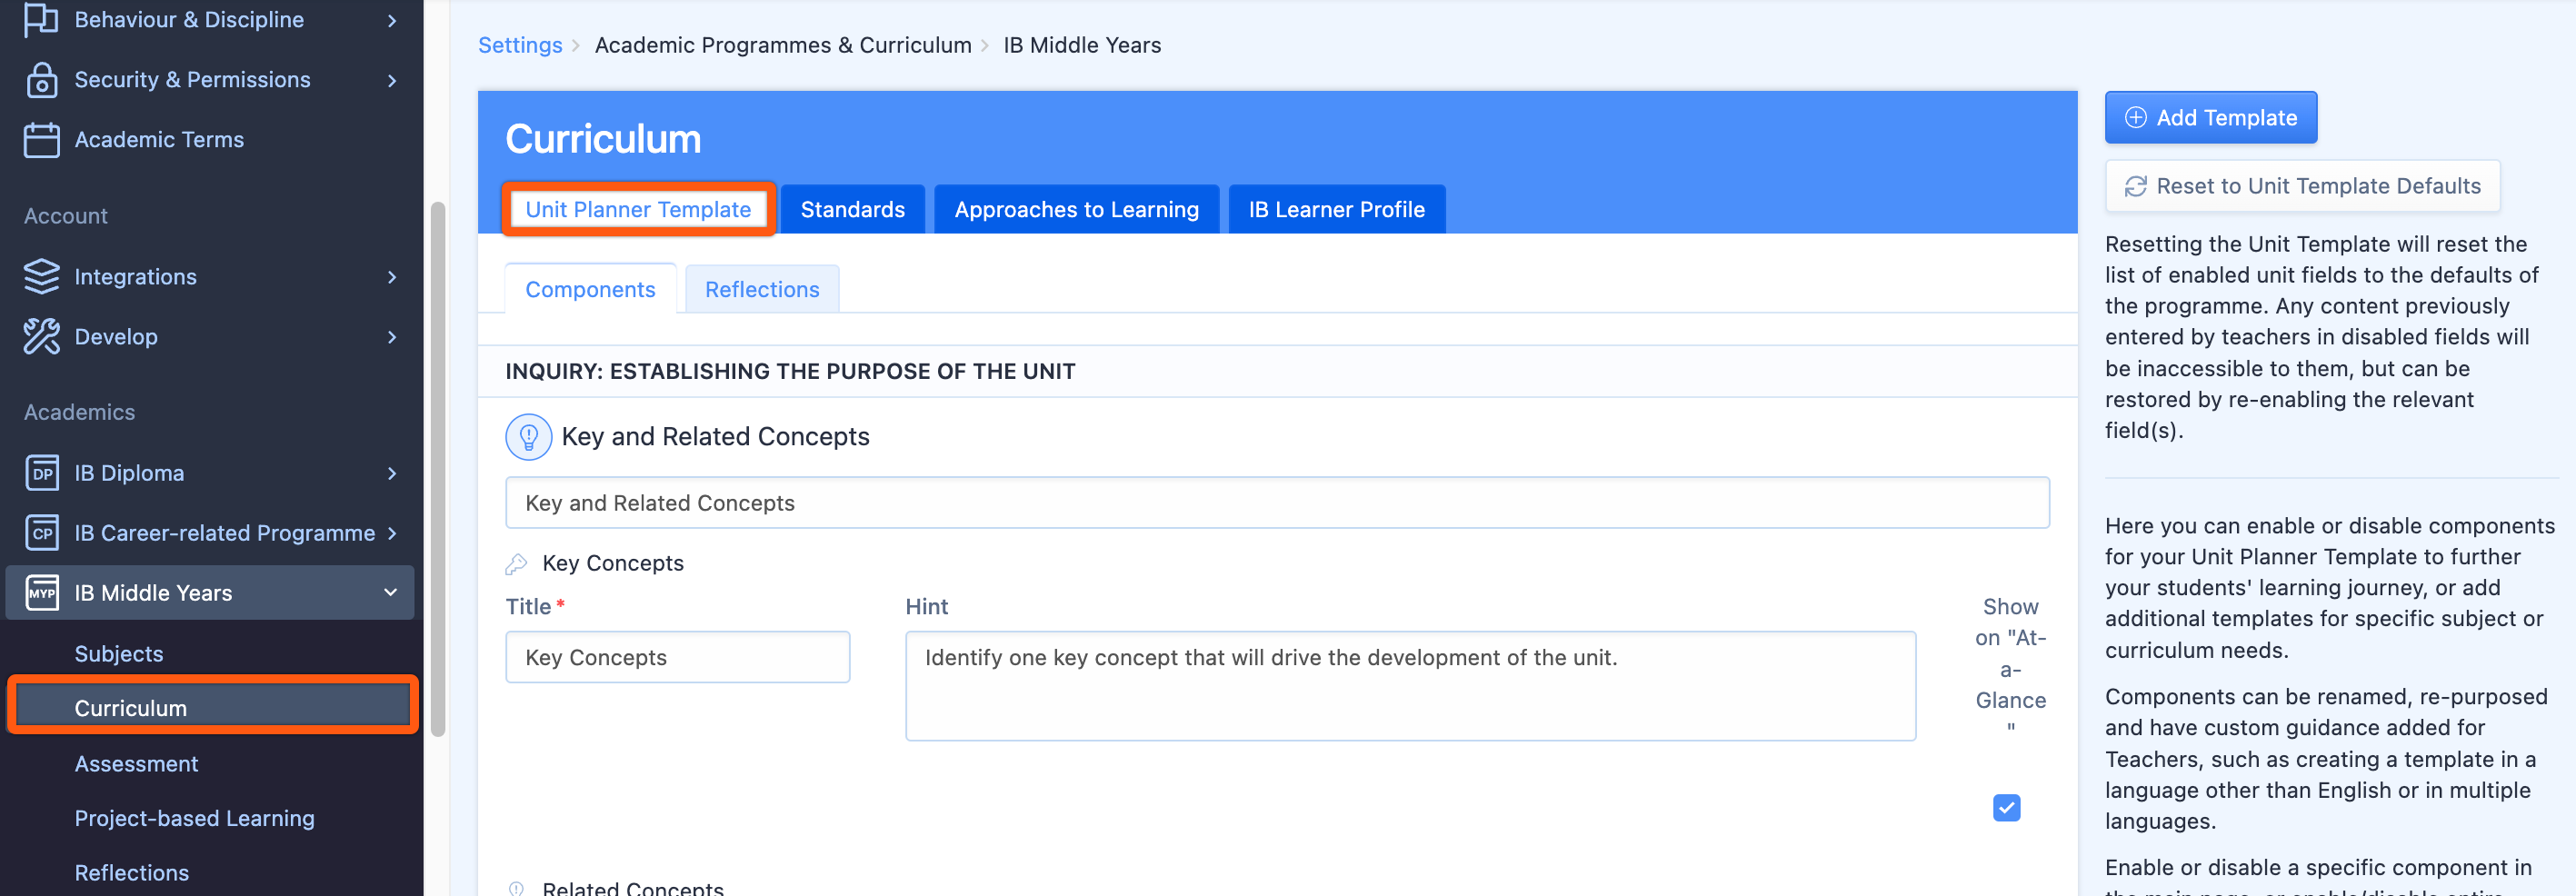Click the Add Template button

pyautogui.click(x=2210, y=118)
